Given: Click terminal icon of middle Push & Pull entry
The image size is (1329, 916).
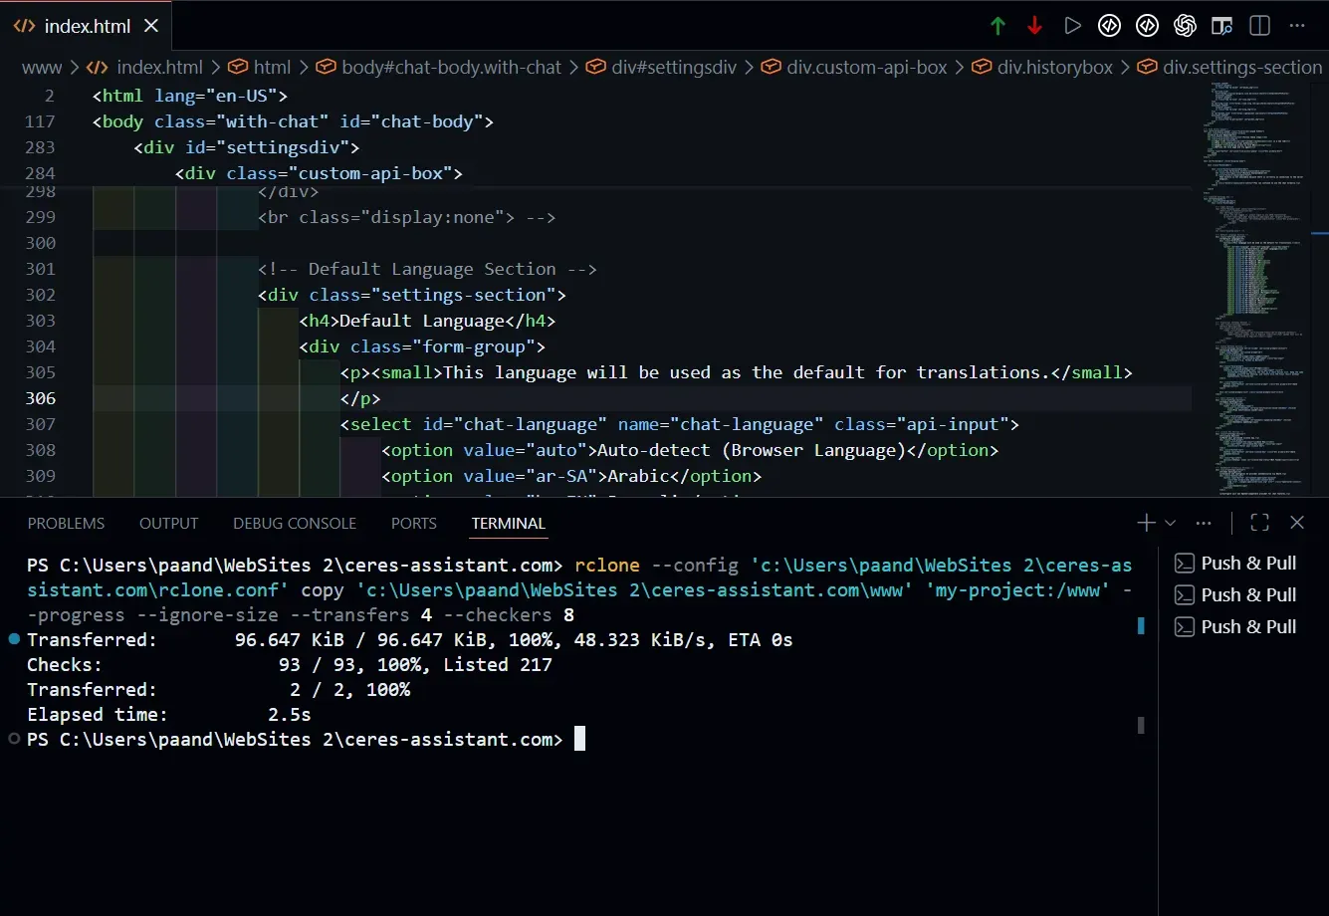Looking at the screenshot, I should [x=1185, y=595].
